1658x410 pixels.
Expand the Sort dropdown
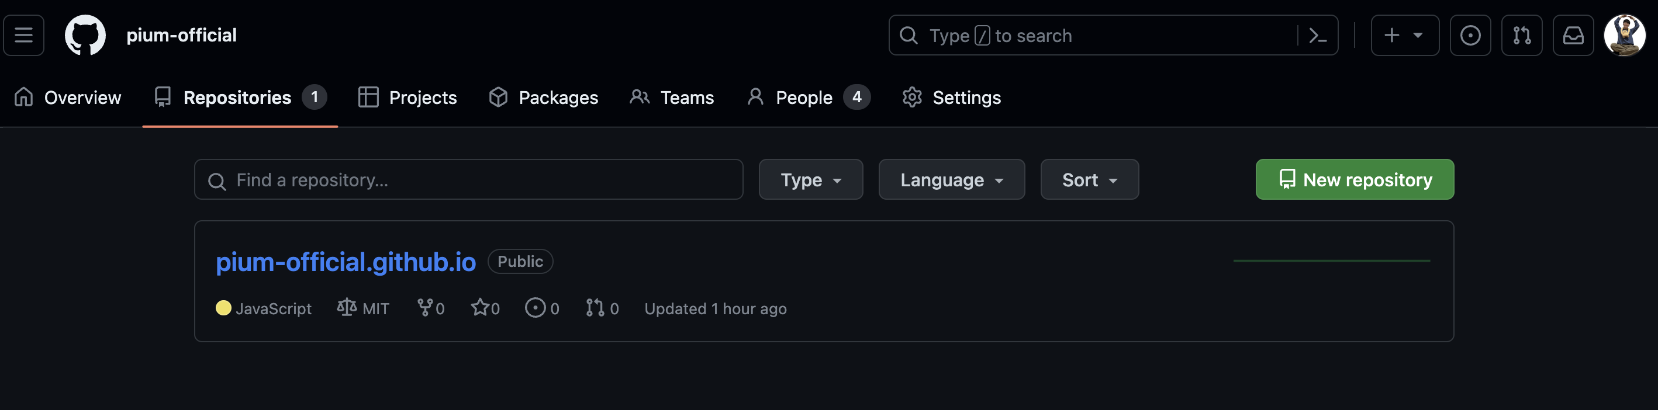(1089, 180)
